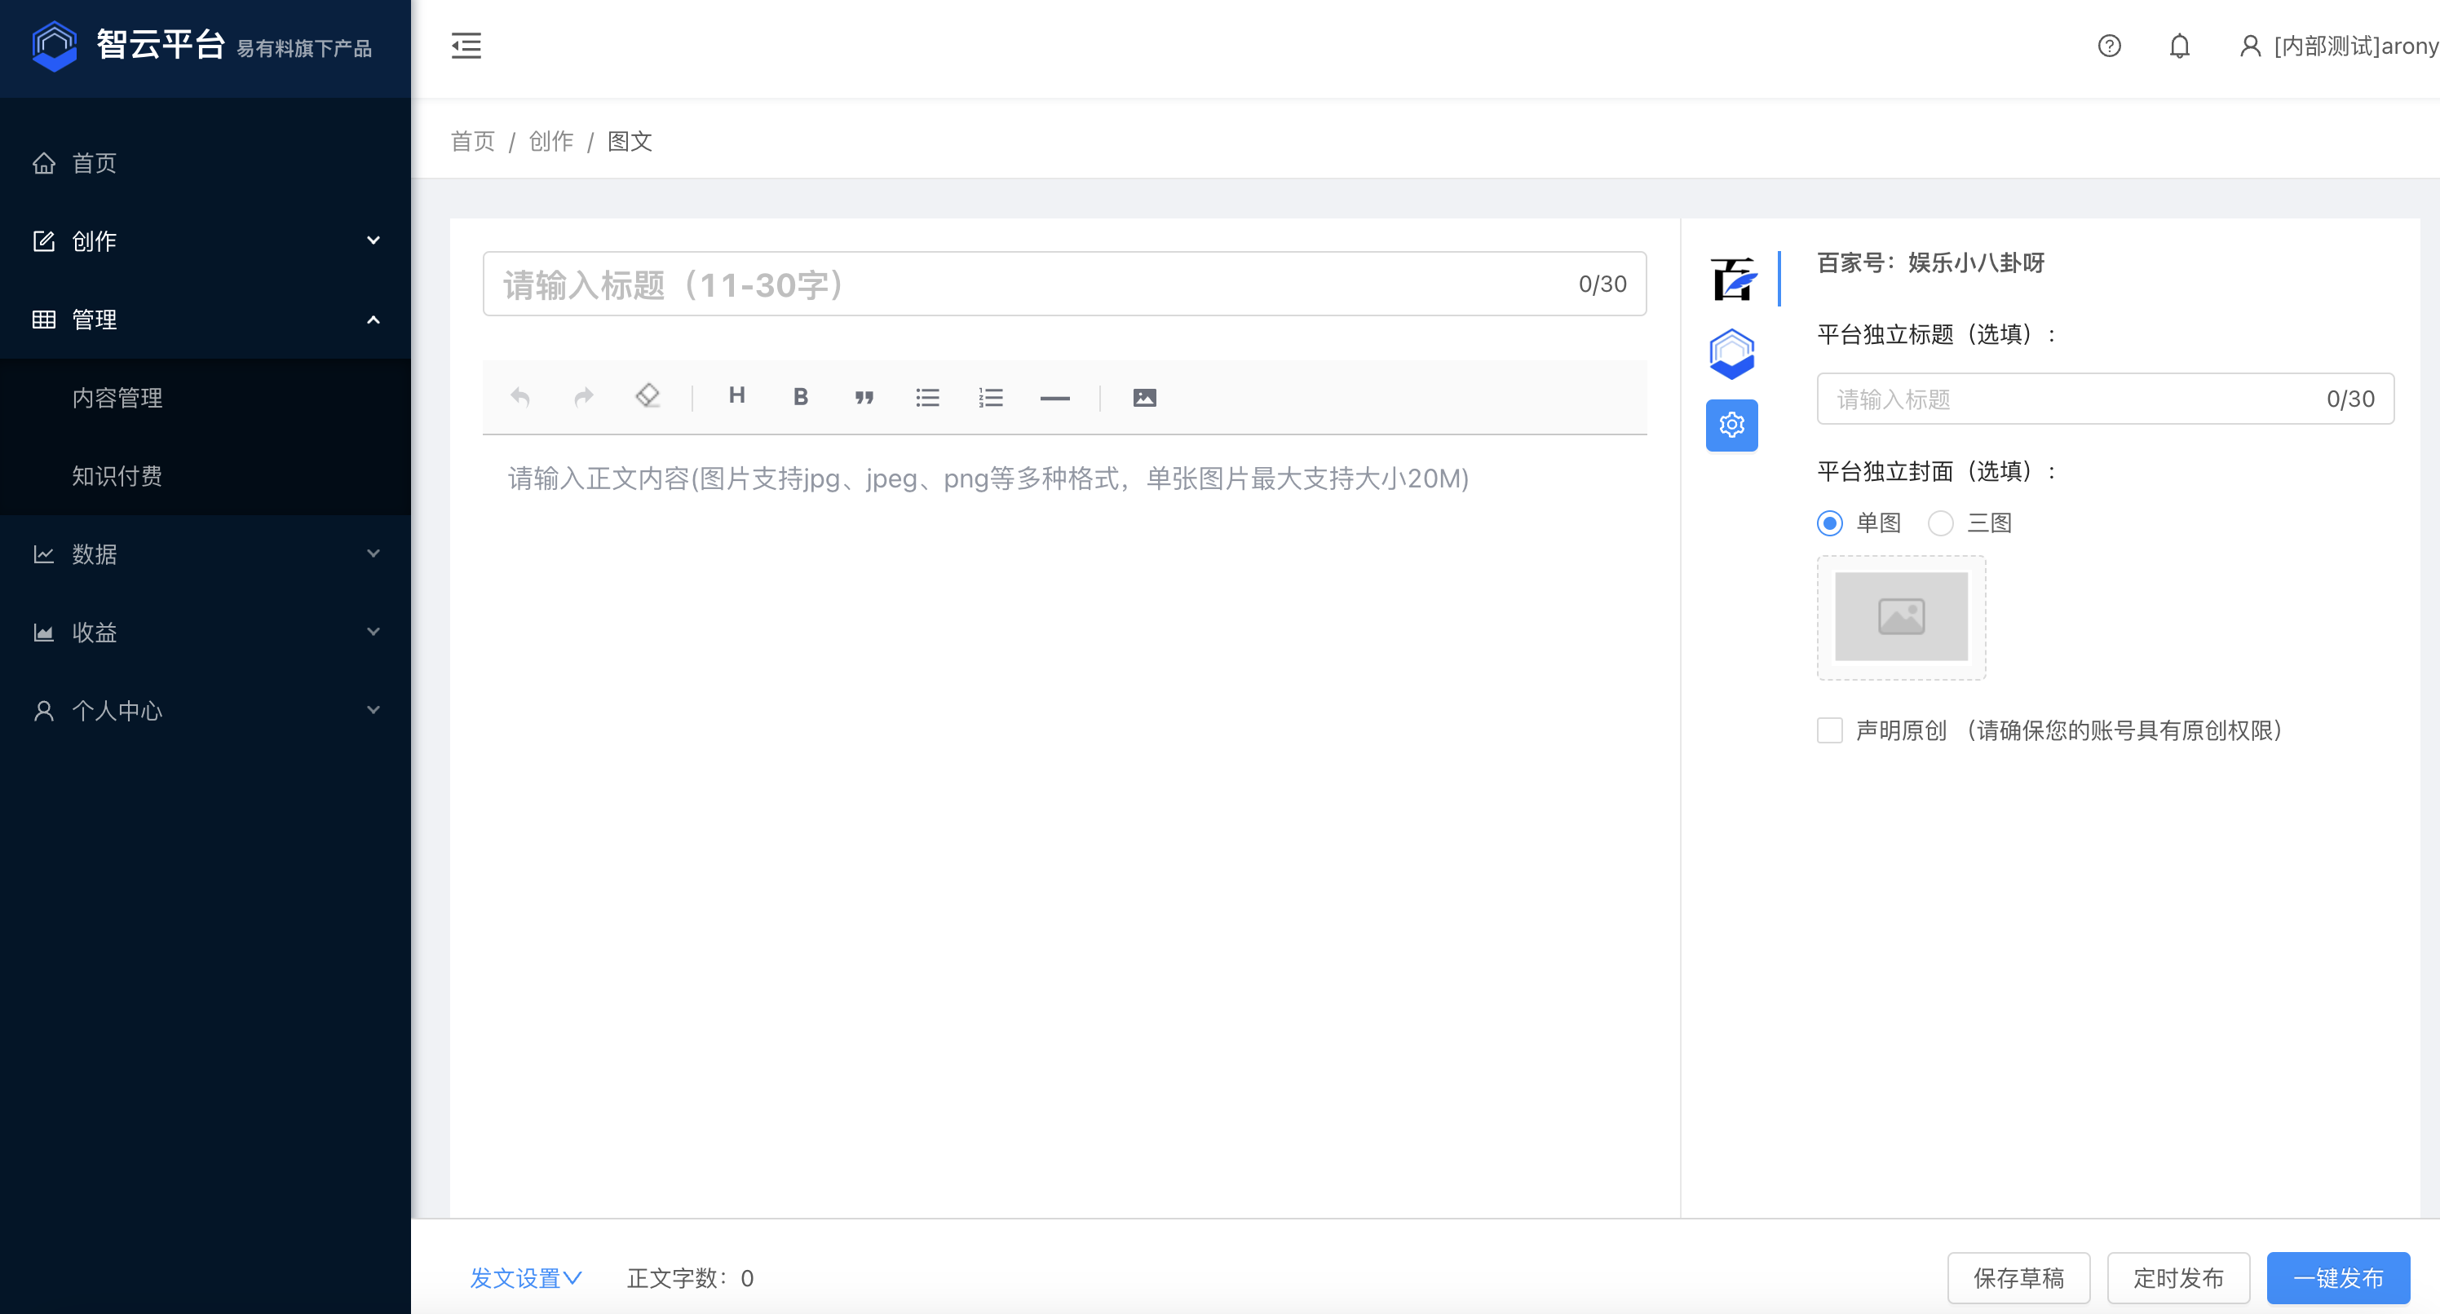
Task: Click the line chart icon beside 数据
Action: pyautogui.click(x=43, y=553)
